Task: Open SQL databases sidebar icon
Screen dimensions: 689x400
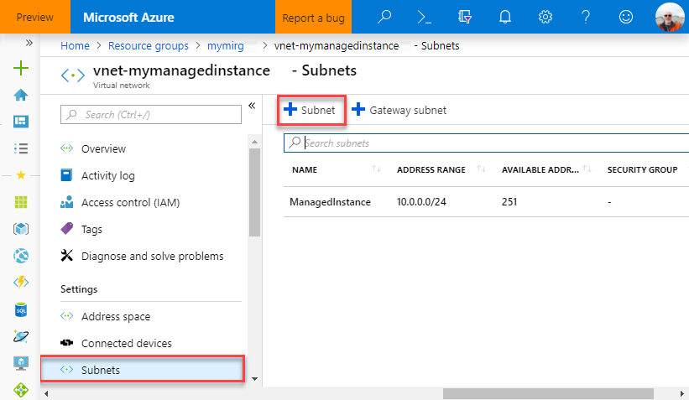Action: (x=22, y=310)
